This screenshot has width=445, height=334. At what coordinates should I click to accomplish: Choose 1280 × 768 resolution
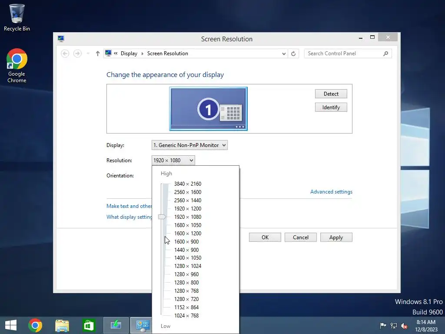coord(186,291)
